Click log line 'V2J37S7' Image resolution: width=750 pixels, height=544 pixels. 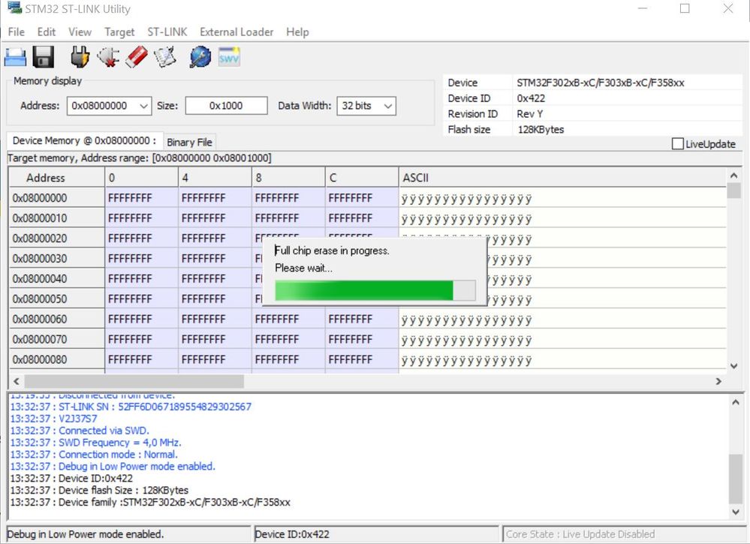pos(53,419)
